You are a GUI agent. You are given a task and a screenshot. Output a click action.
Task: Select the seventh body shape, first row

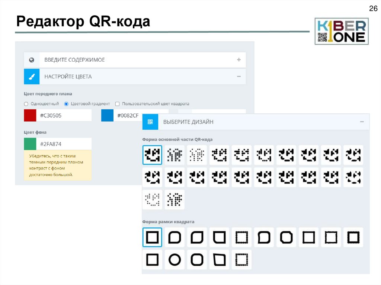(x=286, y=155)
